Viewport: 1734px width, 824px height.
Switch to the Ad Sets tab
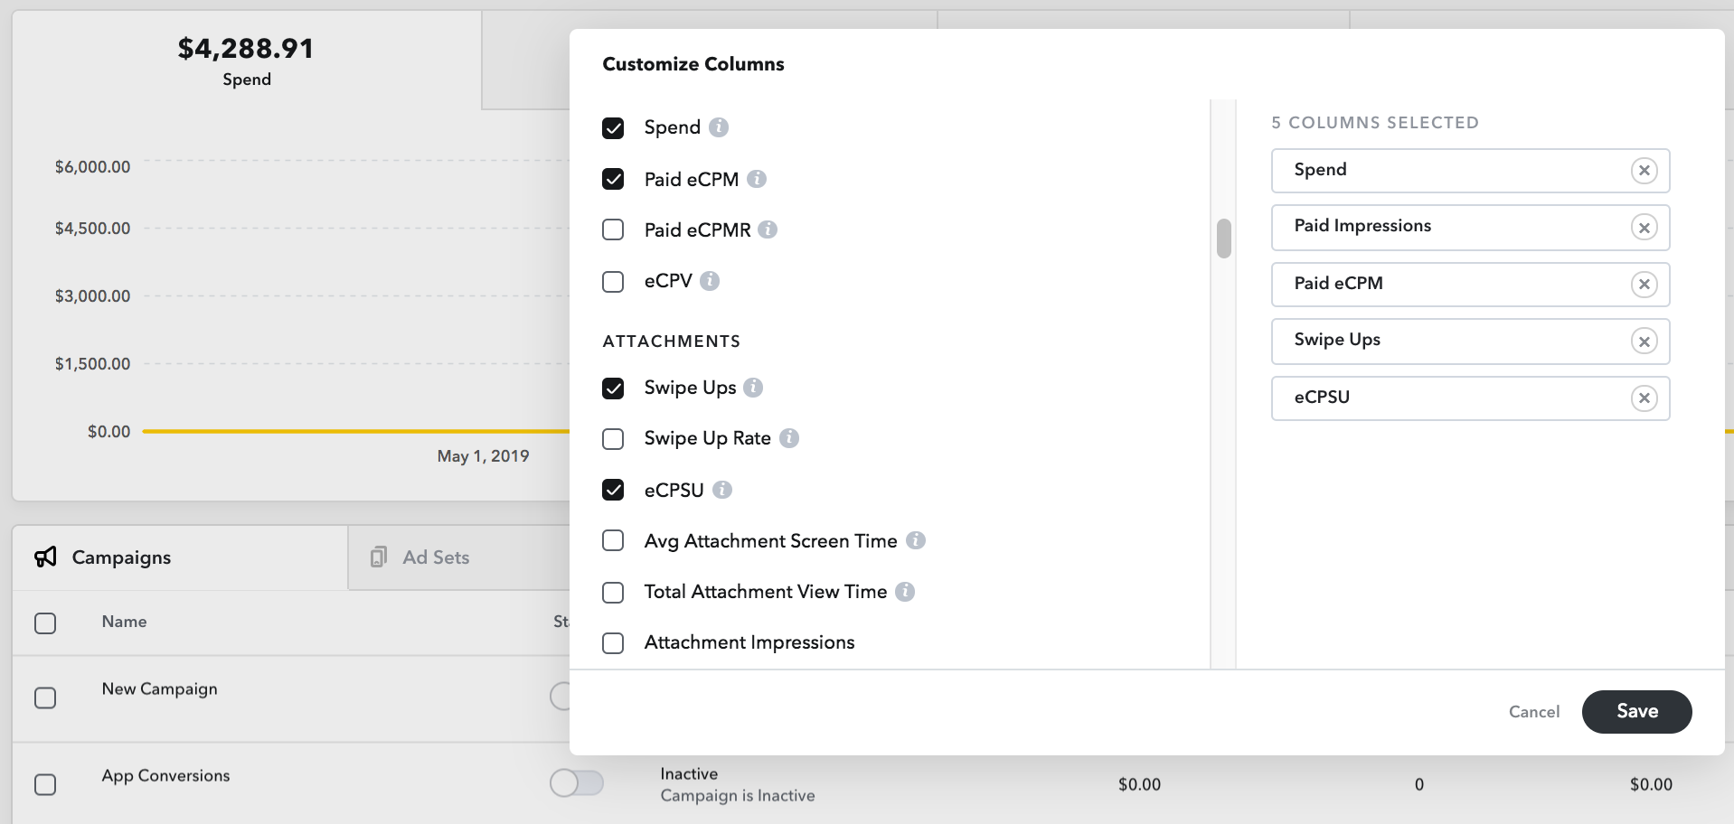(437, 557)
